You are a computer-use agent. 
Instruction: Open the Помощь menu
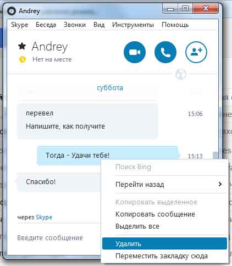tap(175, 25)
